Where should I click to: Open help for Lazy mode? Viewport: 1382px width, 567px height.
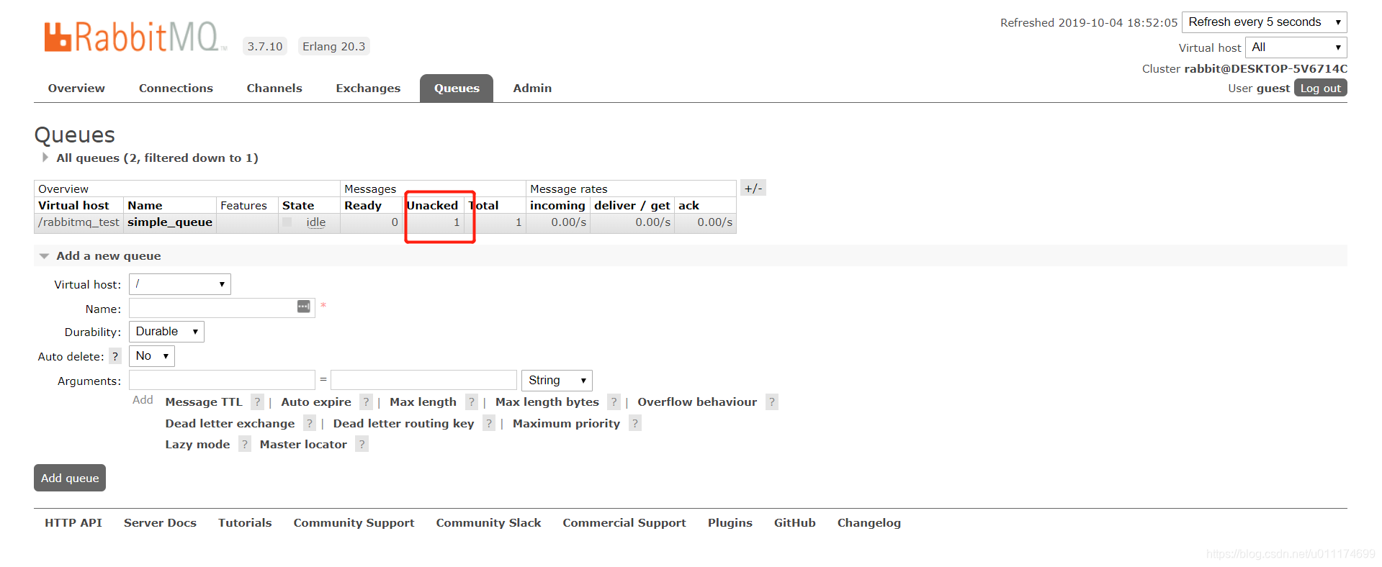pyautogui.click(x=244, y=444)
